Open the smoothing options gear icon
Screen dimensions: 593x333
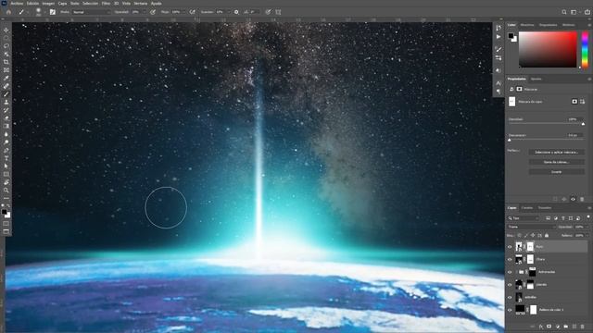click(236, 12)
